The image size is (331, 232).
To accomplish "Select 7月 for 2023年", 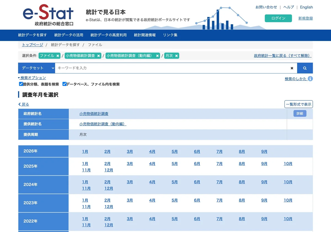I will tap(220, 201).
